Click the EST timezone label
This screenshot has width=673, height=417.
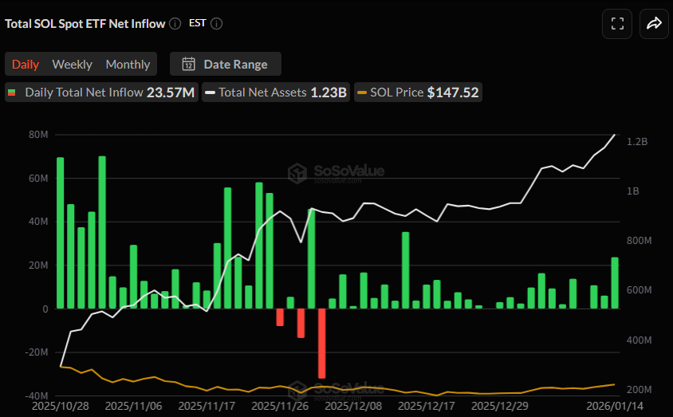(198, 24)
